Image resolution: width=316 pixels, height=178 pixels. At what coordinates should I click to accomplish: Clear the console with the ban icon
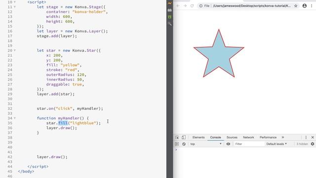pos(184,144)
